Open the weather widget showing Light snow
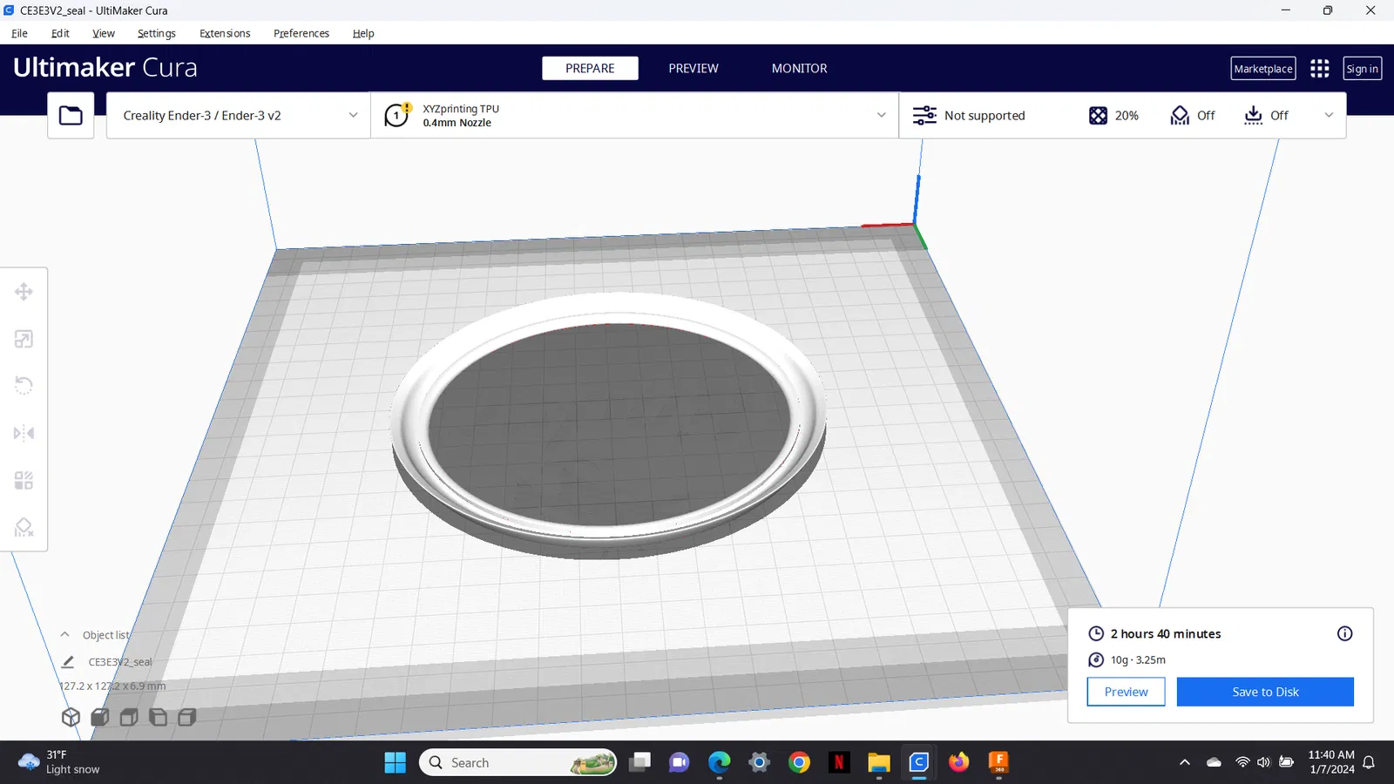Image resolution: width=1394 pixels, height=784 pixels. coord(59,762)
